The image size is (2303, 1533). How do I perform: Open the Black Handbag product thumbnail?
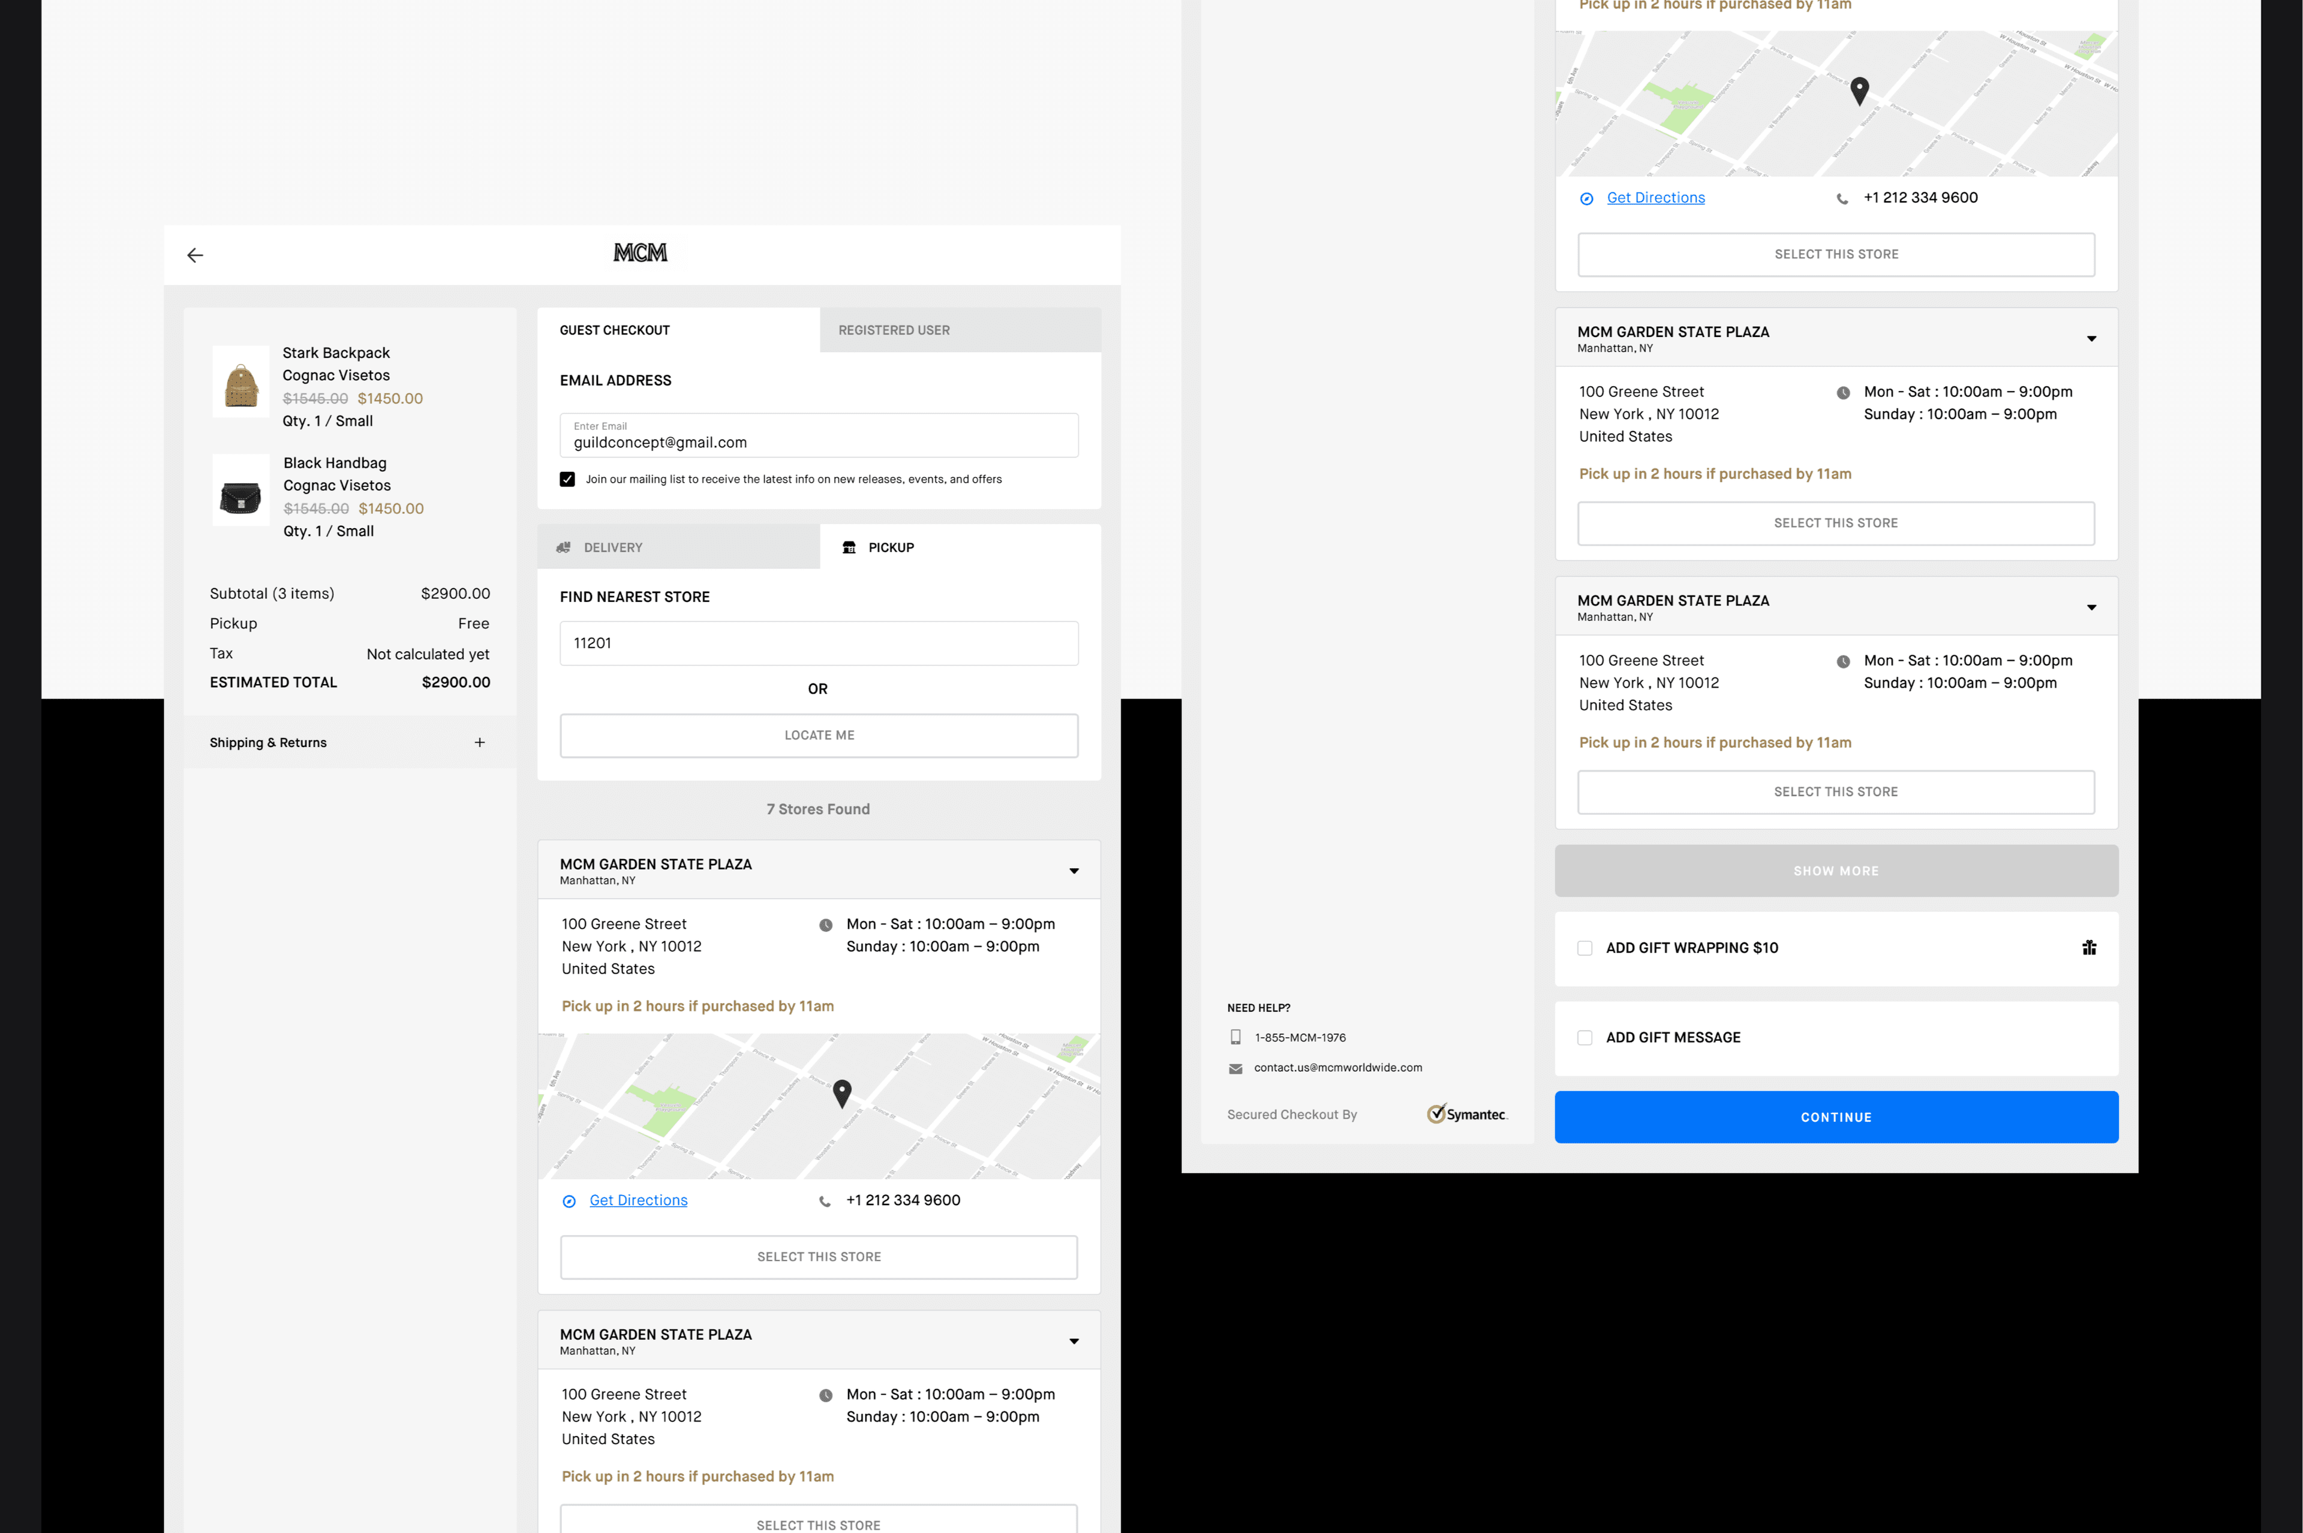240,491
